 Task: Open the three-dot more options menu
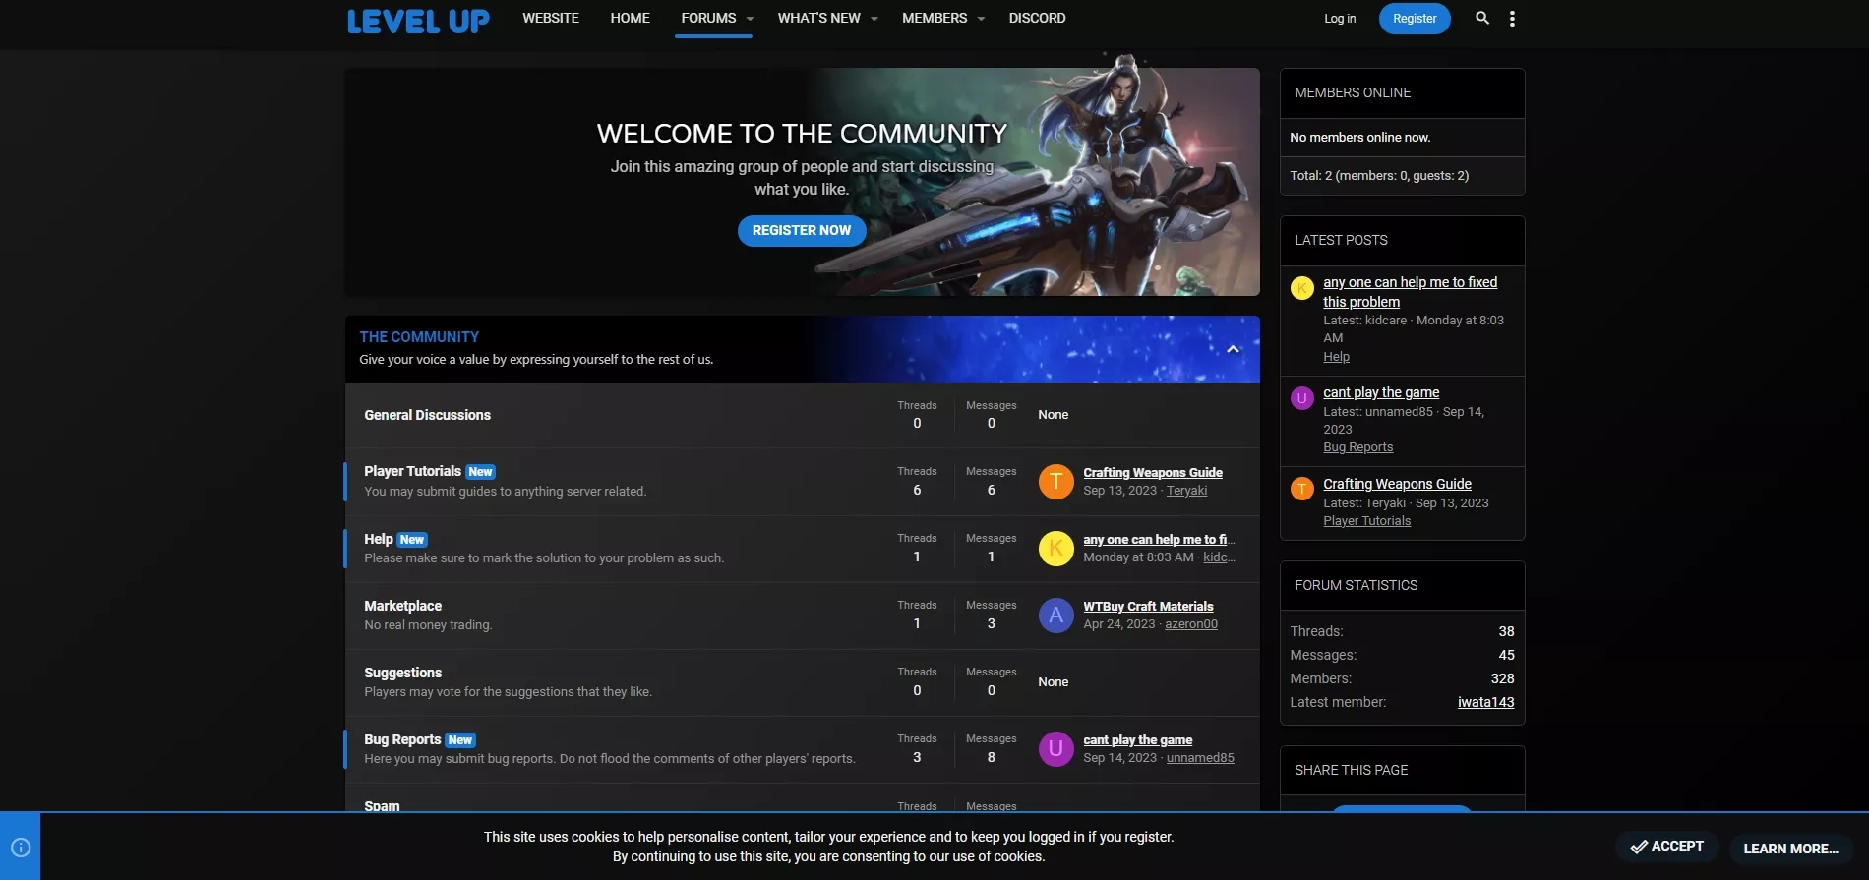(x=1512, y=18)
